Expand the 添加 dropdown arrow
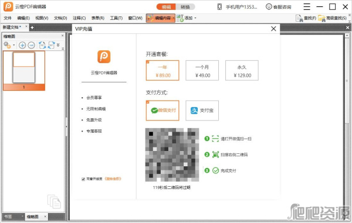The width and height of the screenshot is (352, 223). click(195, 18)
